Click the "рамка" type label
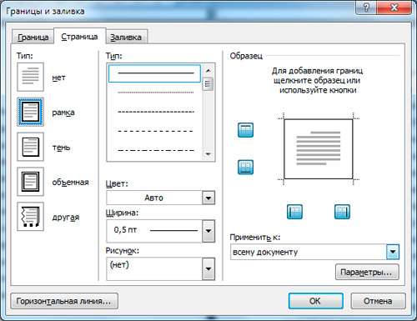 [x=63, y=113]
